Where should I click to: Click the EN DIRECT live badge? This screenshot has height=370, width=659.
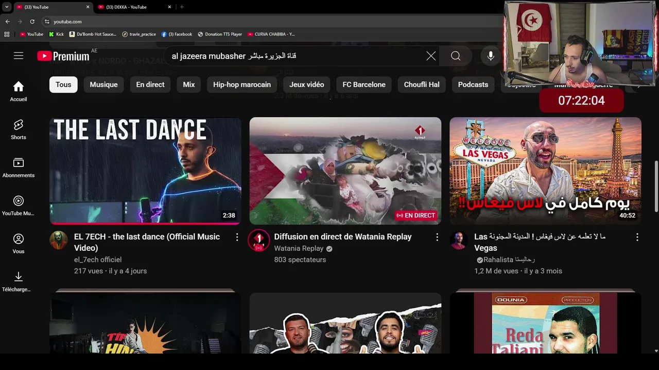(x=416, y=215)
